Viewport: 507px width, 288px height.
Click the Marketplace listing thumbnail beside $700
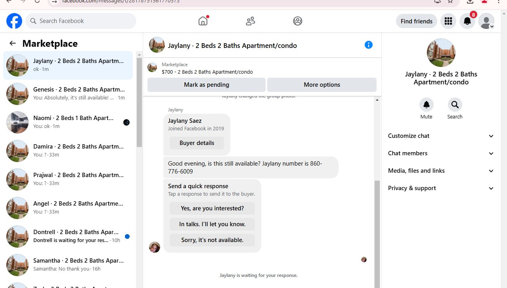click(152, 67)
